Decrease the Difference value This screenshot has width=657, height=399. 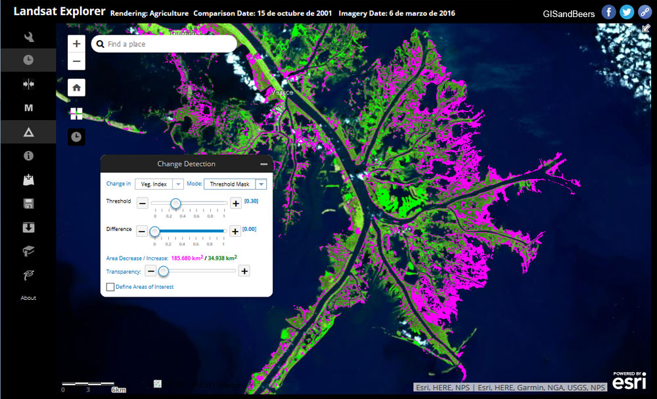(142, 232)
